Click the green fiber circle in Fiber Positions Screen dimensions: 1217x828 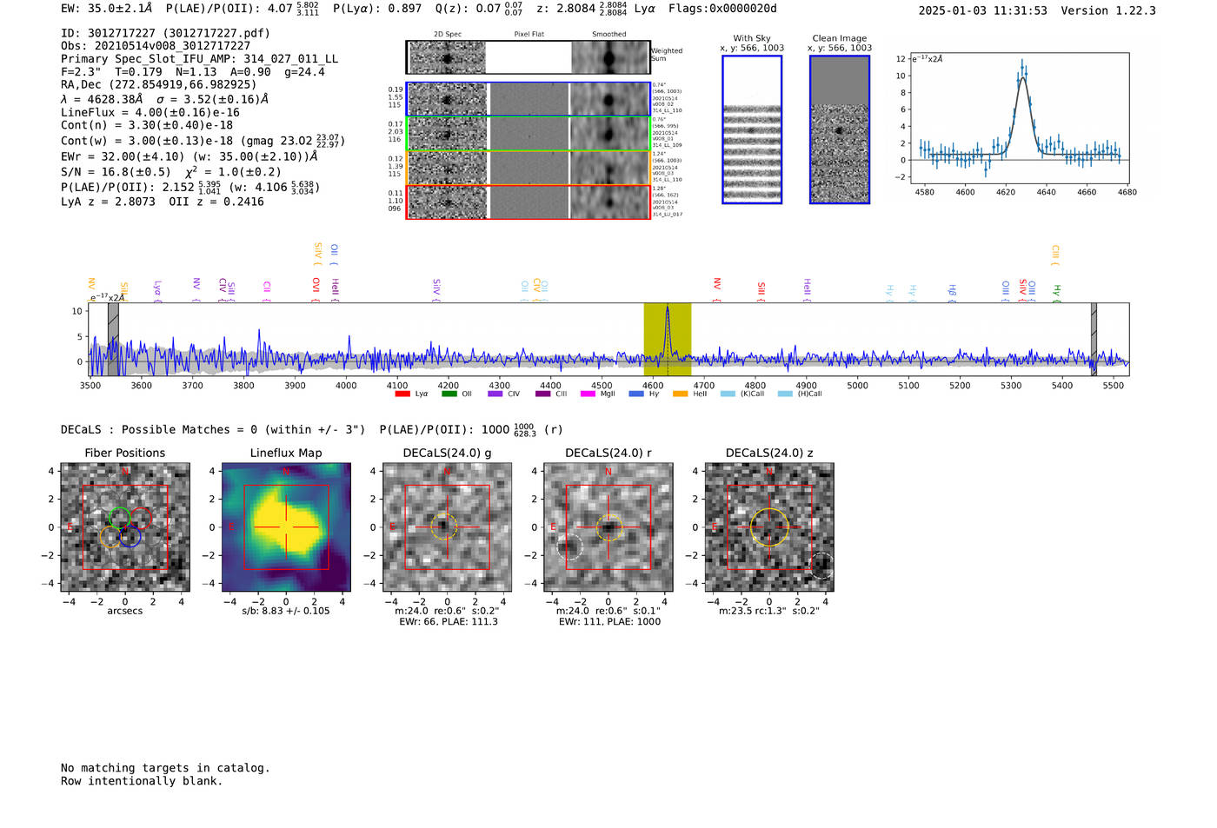tap(119, 519)
